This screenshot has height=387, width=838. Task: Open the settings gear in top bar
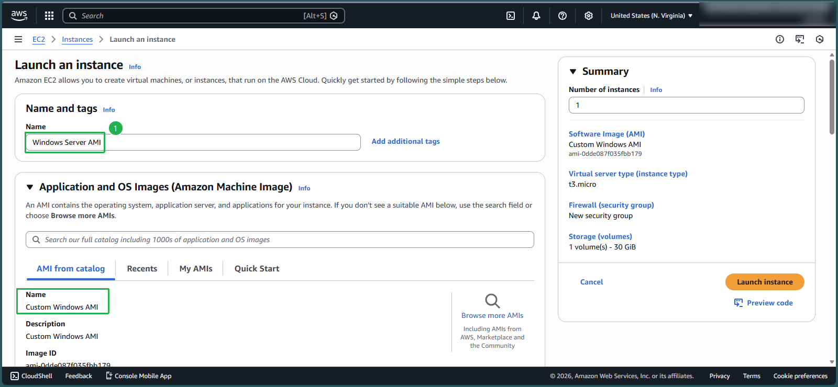[x=589, y=16]
